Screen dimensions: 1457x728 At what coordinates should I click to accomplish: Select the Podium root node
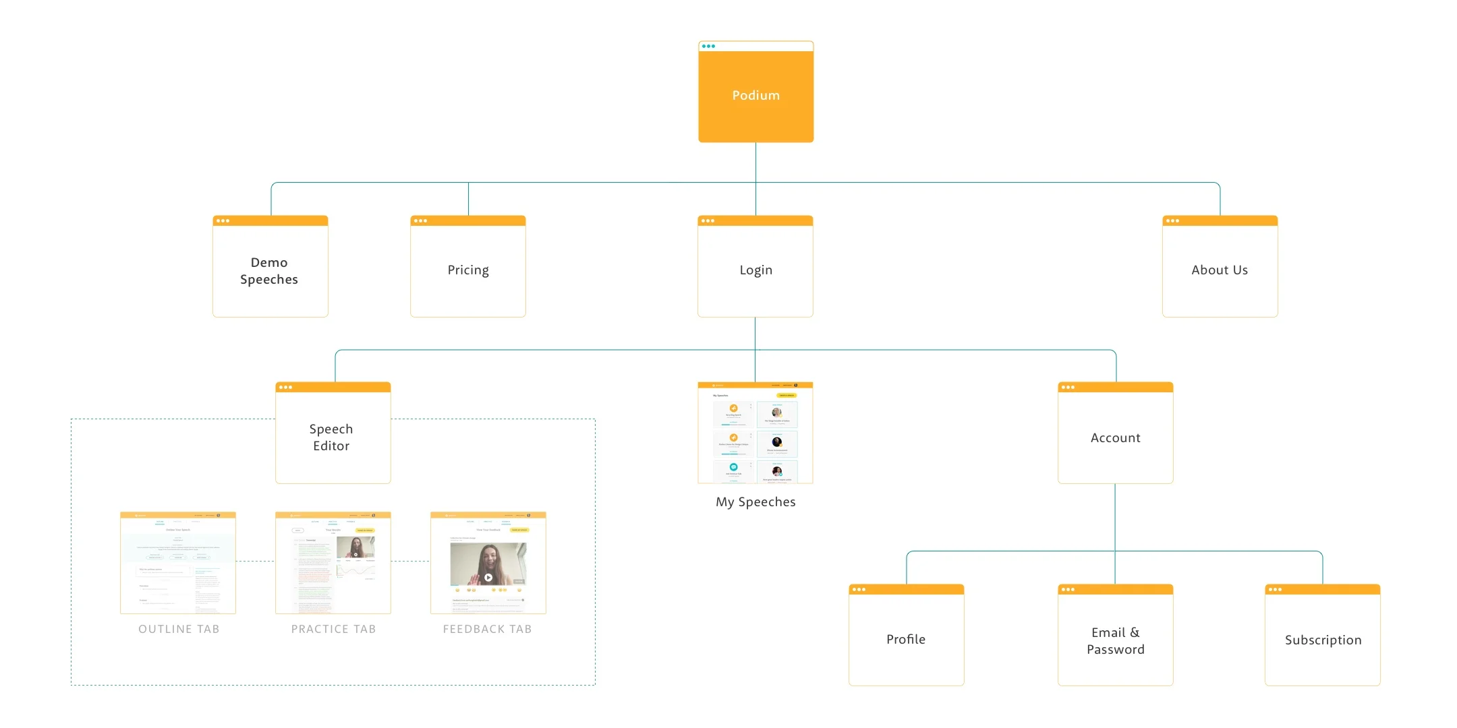(755, 92)
